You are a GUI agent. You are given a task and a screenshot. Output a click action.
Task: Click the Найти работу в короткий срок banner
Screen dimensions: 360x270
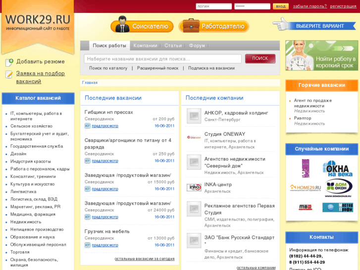point(322,55)
